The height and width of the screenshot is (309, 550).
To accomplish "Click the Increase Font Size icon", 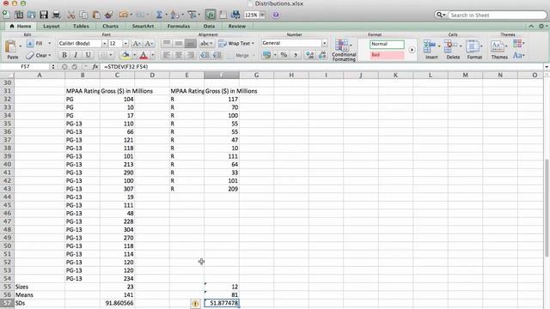I will pyautogui.click(x=136, y=44).
